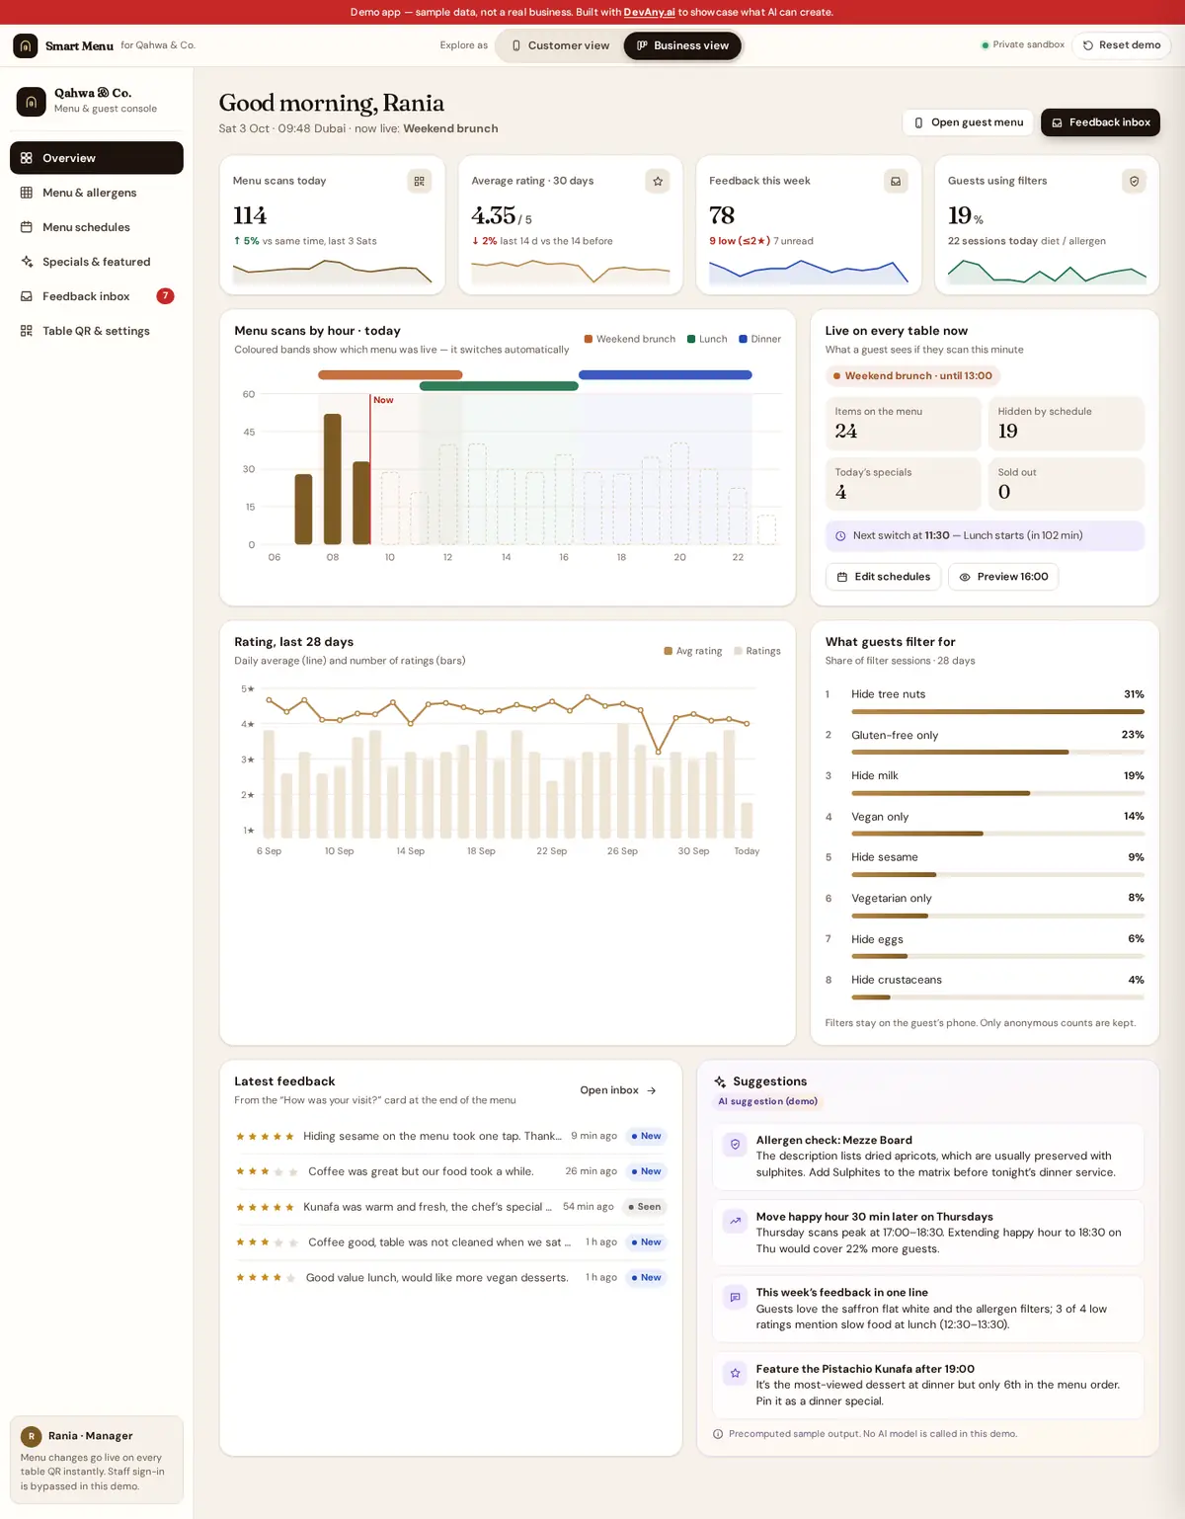
Task: Click the Reset demo button
Action: (1121, 45)
